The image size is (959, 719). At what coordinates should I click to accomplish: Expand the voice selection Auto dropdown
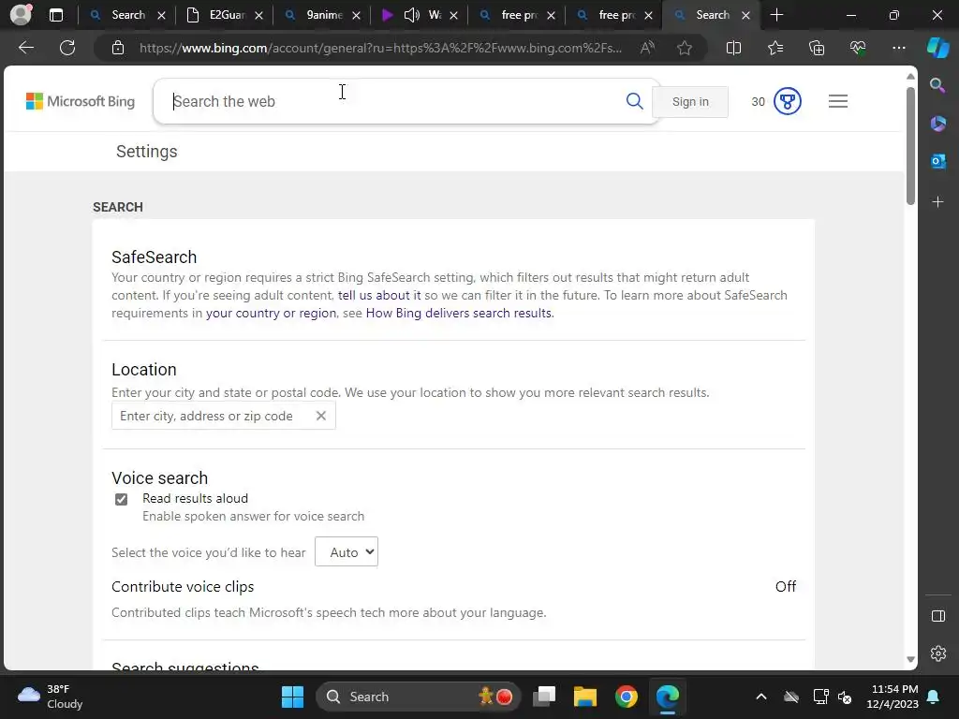coord(347,552)
